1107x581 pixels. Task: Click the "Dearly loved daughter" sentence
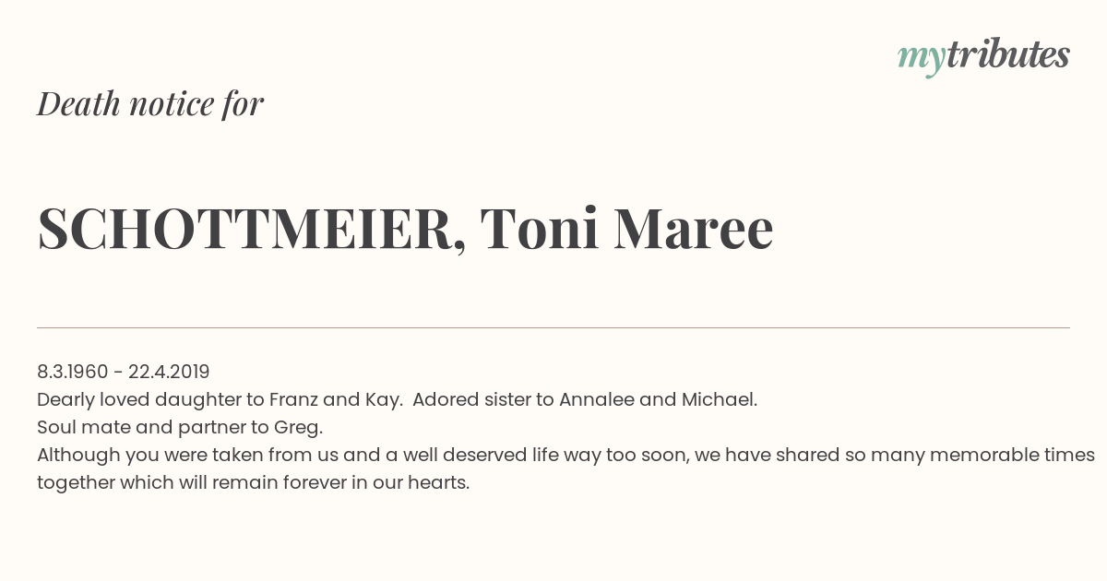point(220,399)
